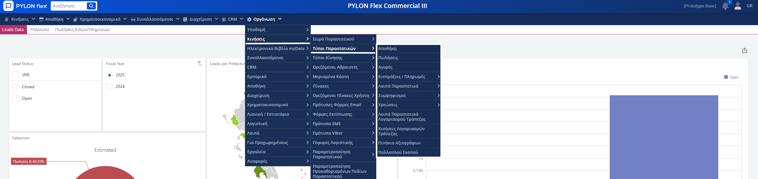Click the export/share icon above the chart

[x=745, y=51]
